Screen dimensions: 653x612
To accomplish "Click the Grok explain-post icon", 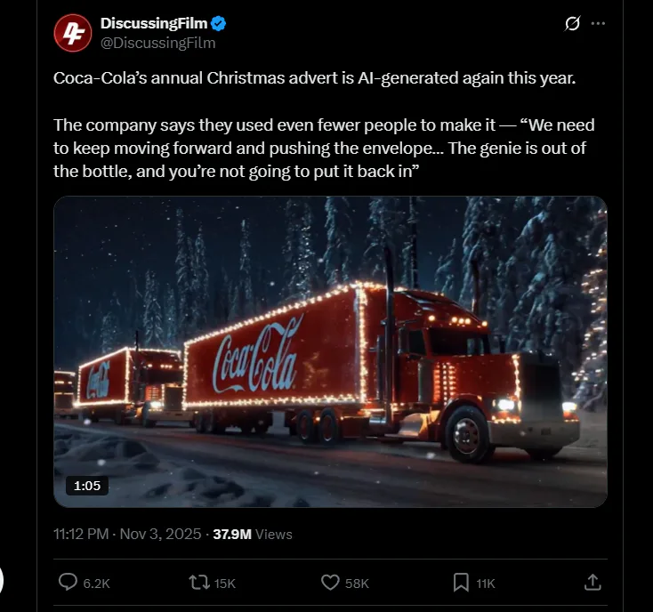I will pyautogui.click(x=573, y=24).
